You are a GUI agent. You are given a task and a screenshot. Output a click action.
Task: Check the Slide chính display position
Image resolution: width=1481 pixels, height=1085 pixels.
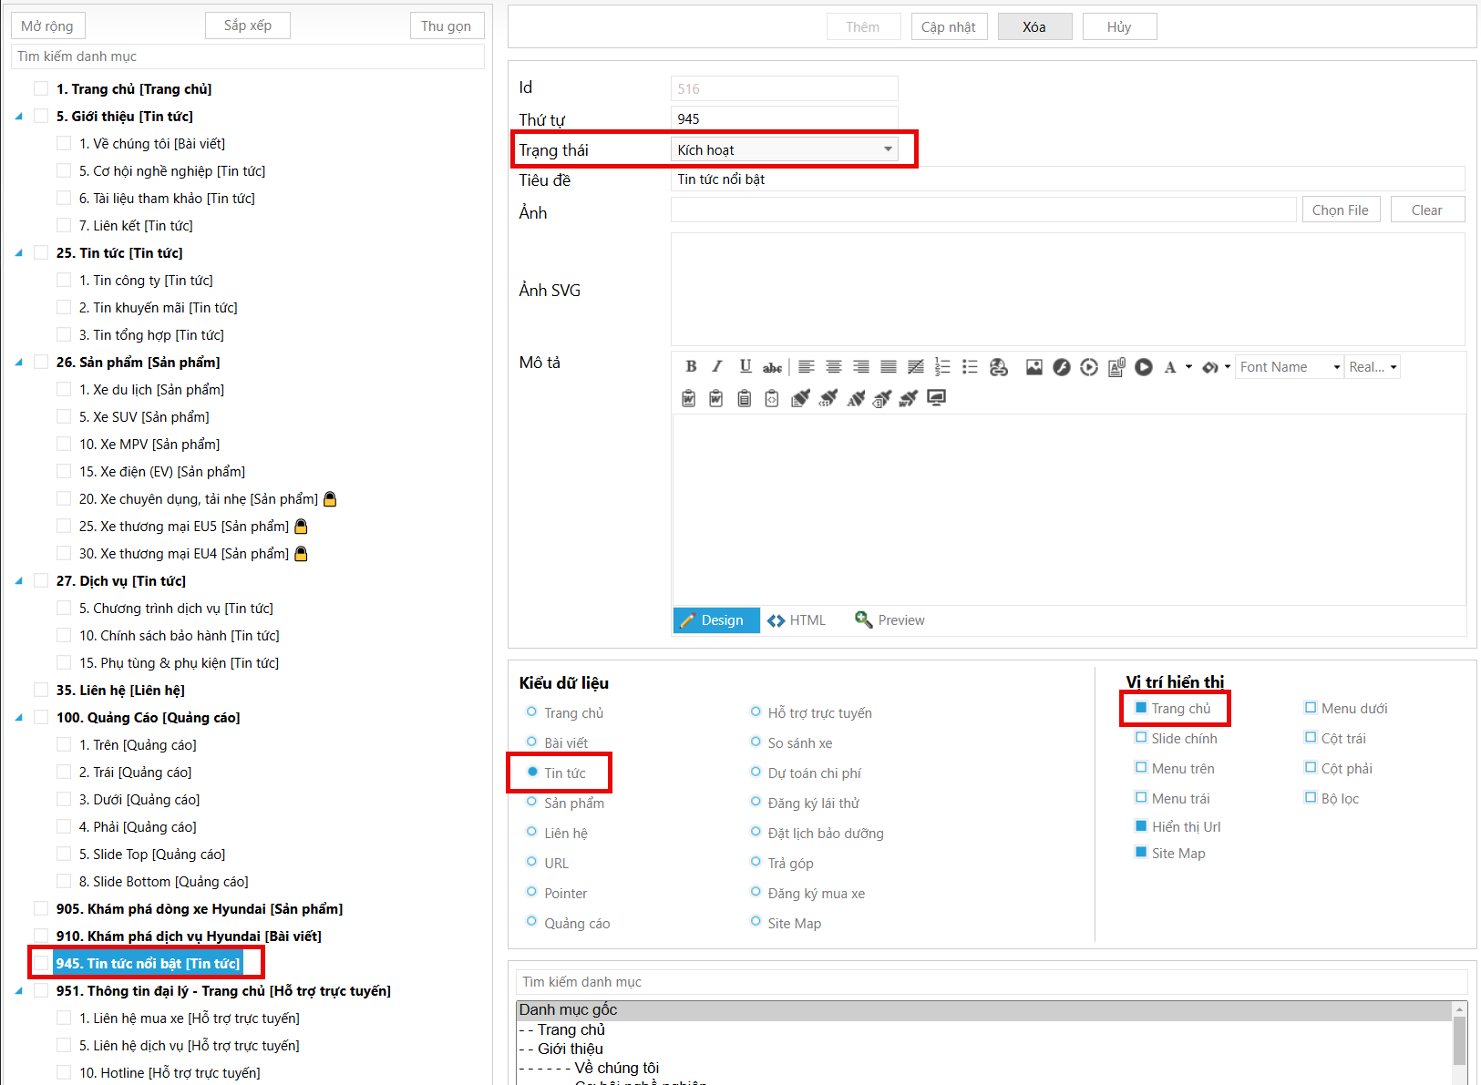click(1141, 738)
